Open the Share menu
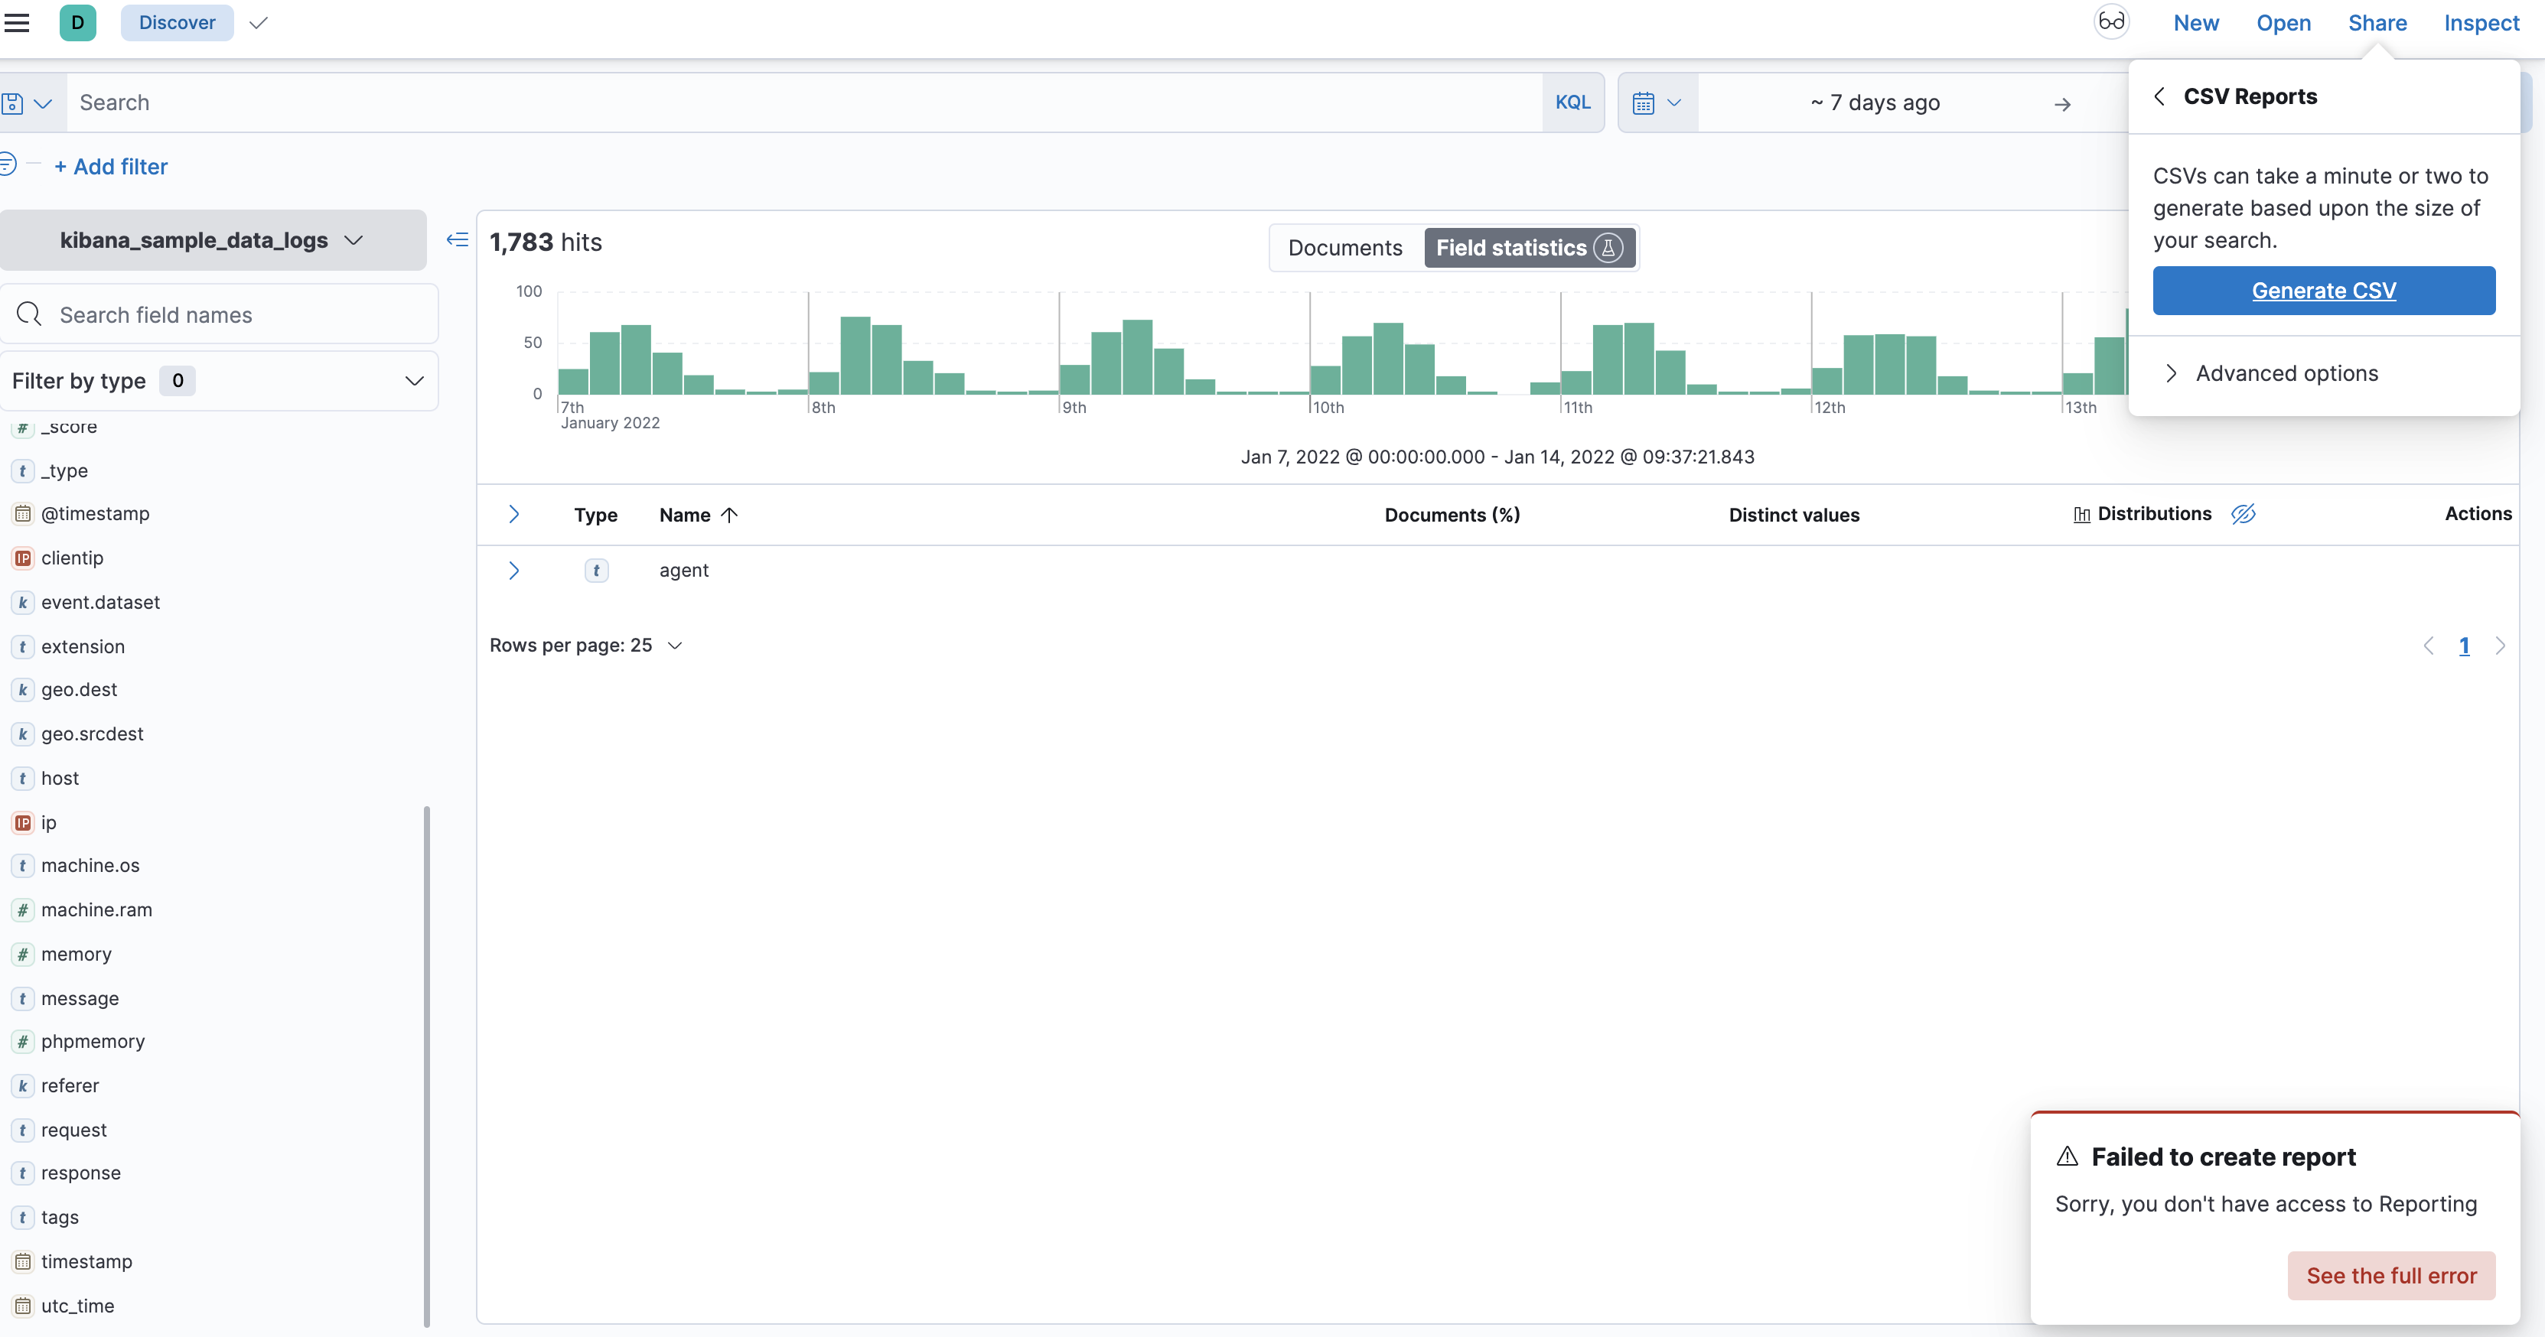 pos(2377,21)
